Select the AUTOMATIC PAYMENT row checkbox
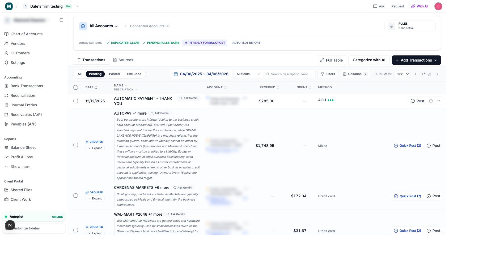 click(x=76, y=101)
